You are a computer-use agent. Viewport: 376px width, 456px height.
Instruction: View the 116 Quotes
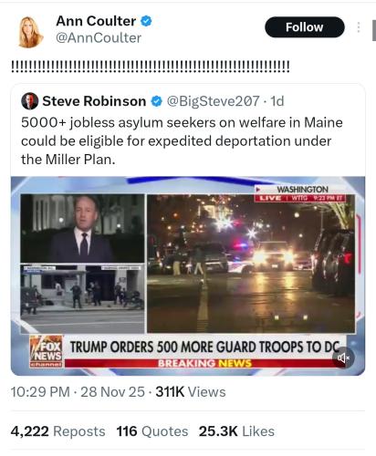coord(152,431)
